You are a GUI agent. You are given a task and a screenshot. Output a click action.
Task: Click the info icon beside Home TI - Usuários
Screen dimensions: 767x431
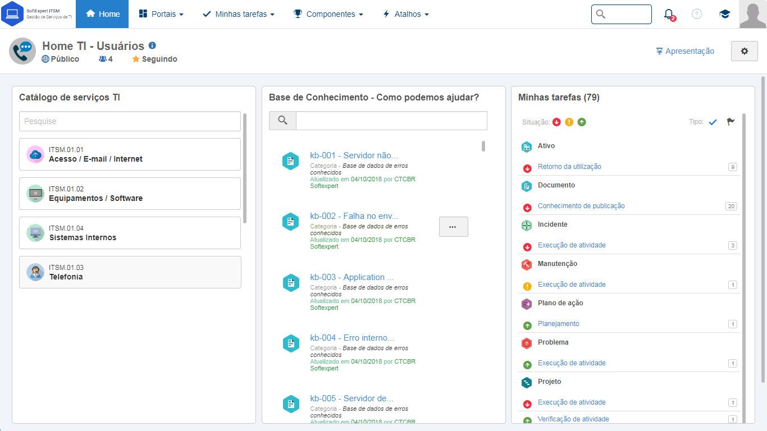pos(152,46)
